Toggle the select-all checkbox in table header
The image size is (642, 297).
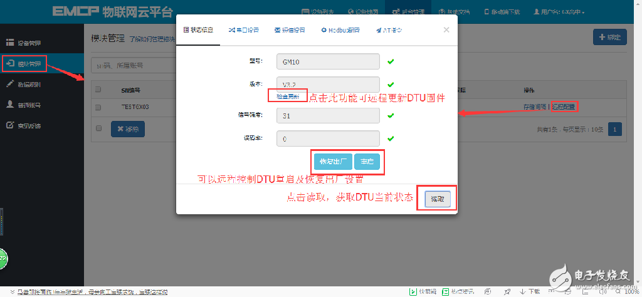tap(98, 89)
